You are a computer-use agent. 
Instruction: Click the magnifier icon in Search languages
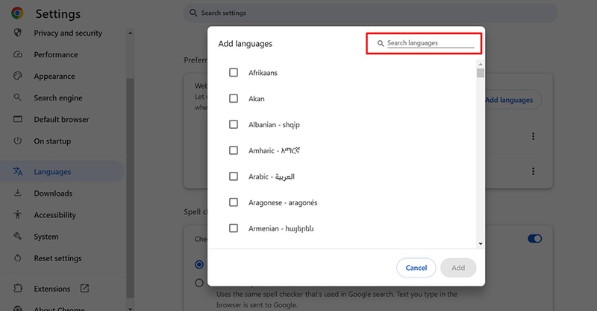pos(381,43)
